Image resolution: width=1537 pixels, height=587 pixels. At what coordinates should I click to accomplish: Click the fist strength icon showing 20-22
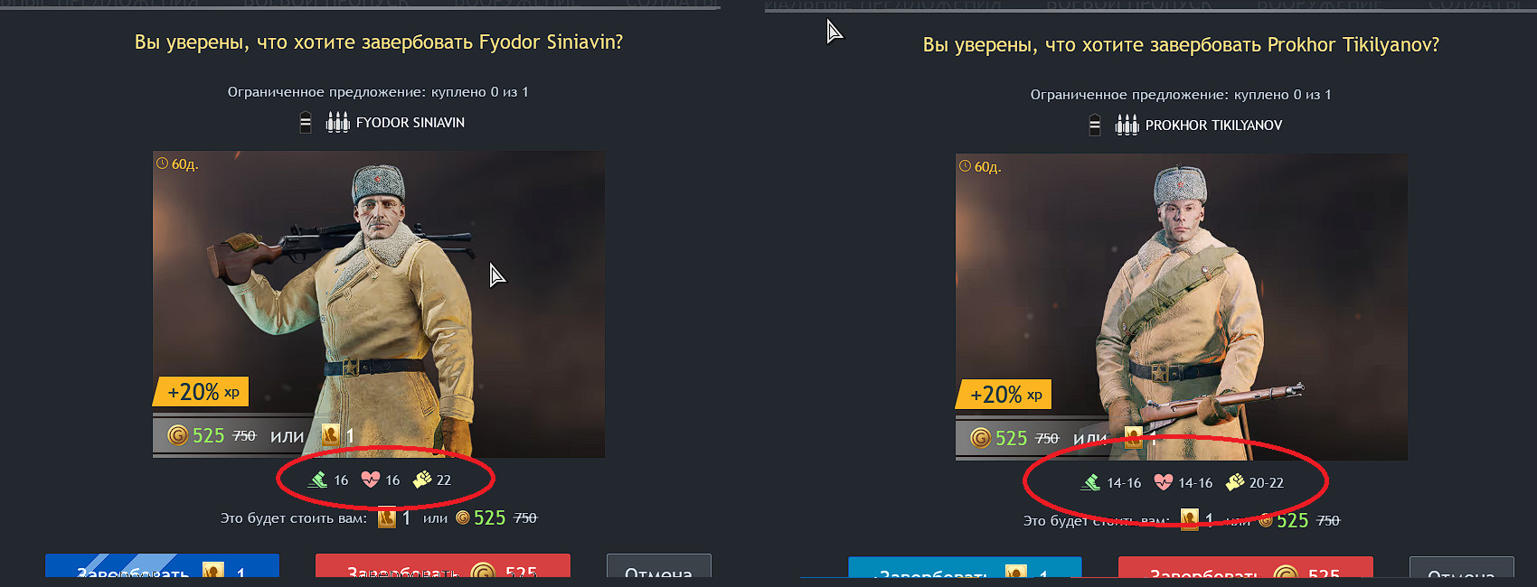pos(1235,482)
